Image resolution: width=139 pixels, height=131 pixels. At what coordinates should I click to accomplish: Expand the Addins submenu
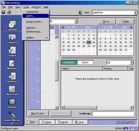[x=36, y=38]
